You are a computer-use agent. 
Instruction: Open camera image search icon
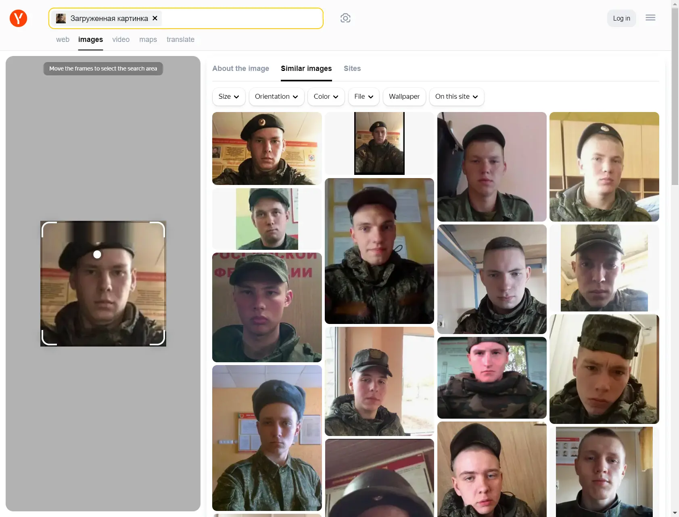click(345, 18)
